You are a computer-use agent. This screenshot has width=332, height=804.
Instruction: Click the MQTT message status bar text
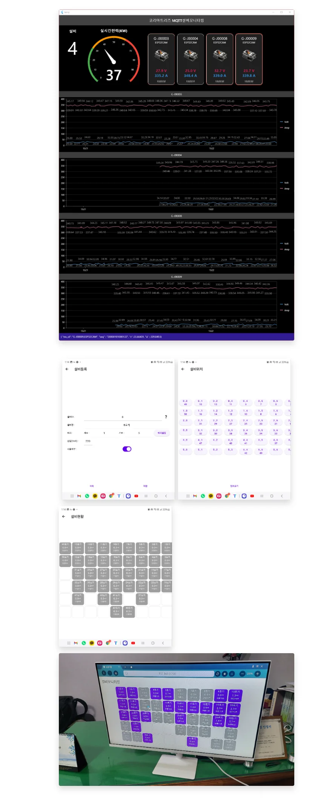pyautogui.click(x=111, y=336)
